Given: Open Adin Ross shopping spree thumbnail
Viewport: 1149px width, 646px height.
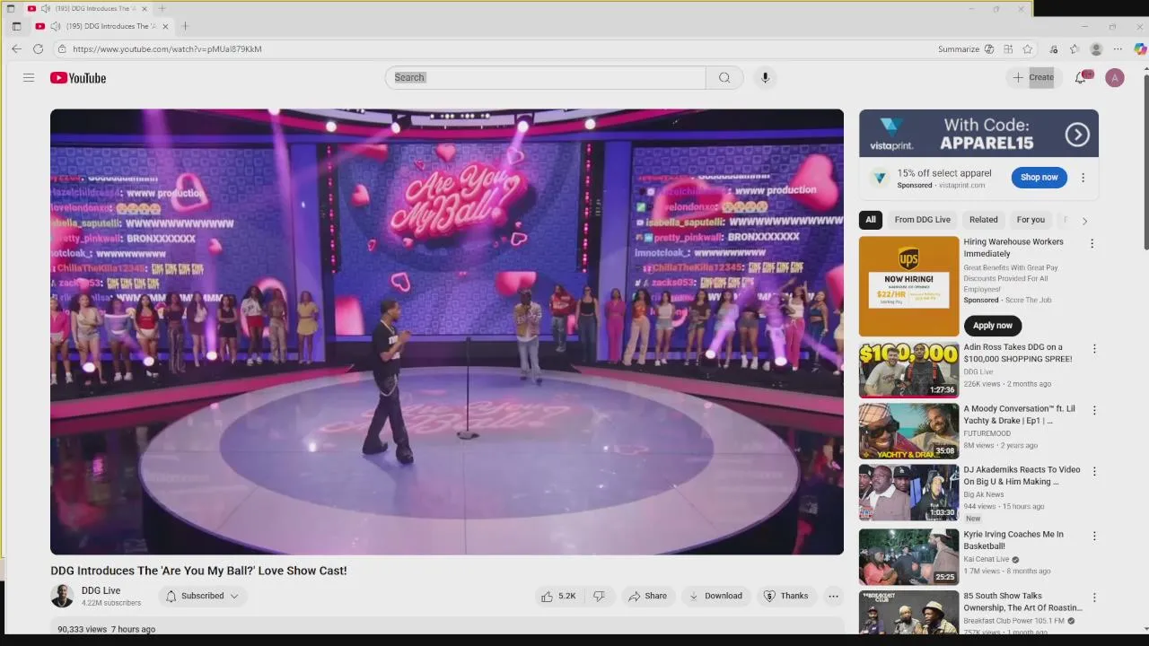Looking at the screenshot, I should point(909,370).
